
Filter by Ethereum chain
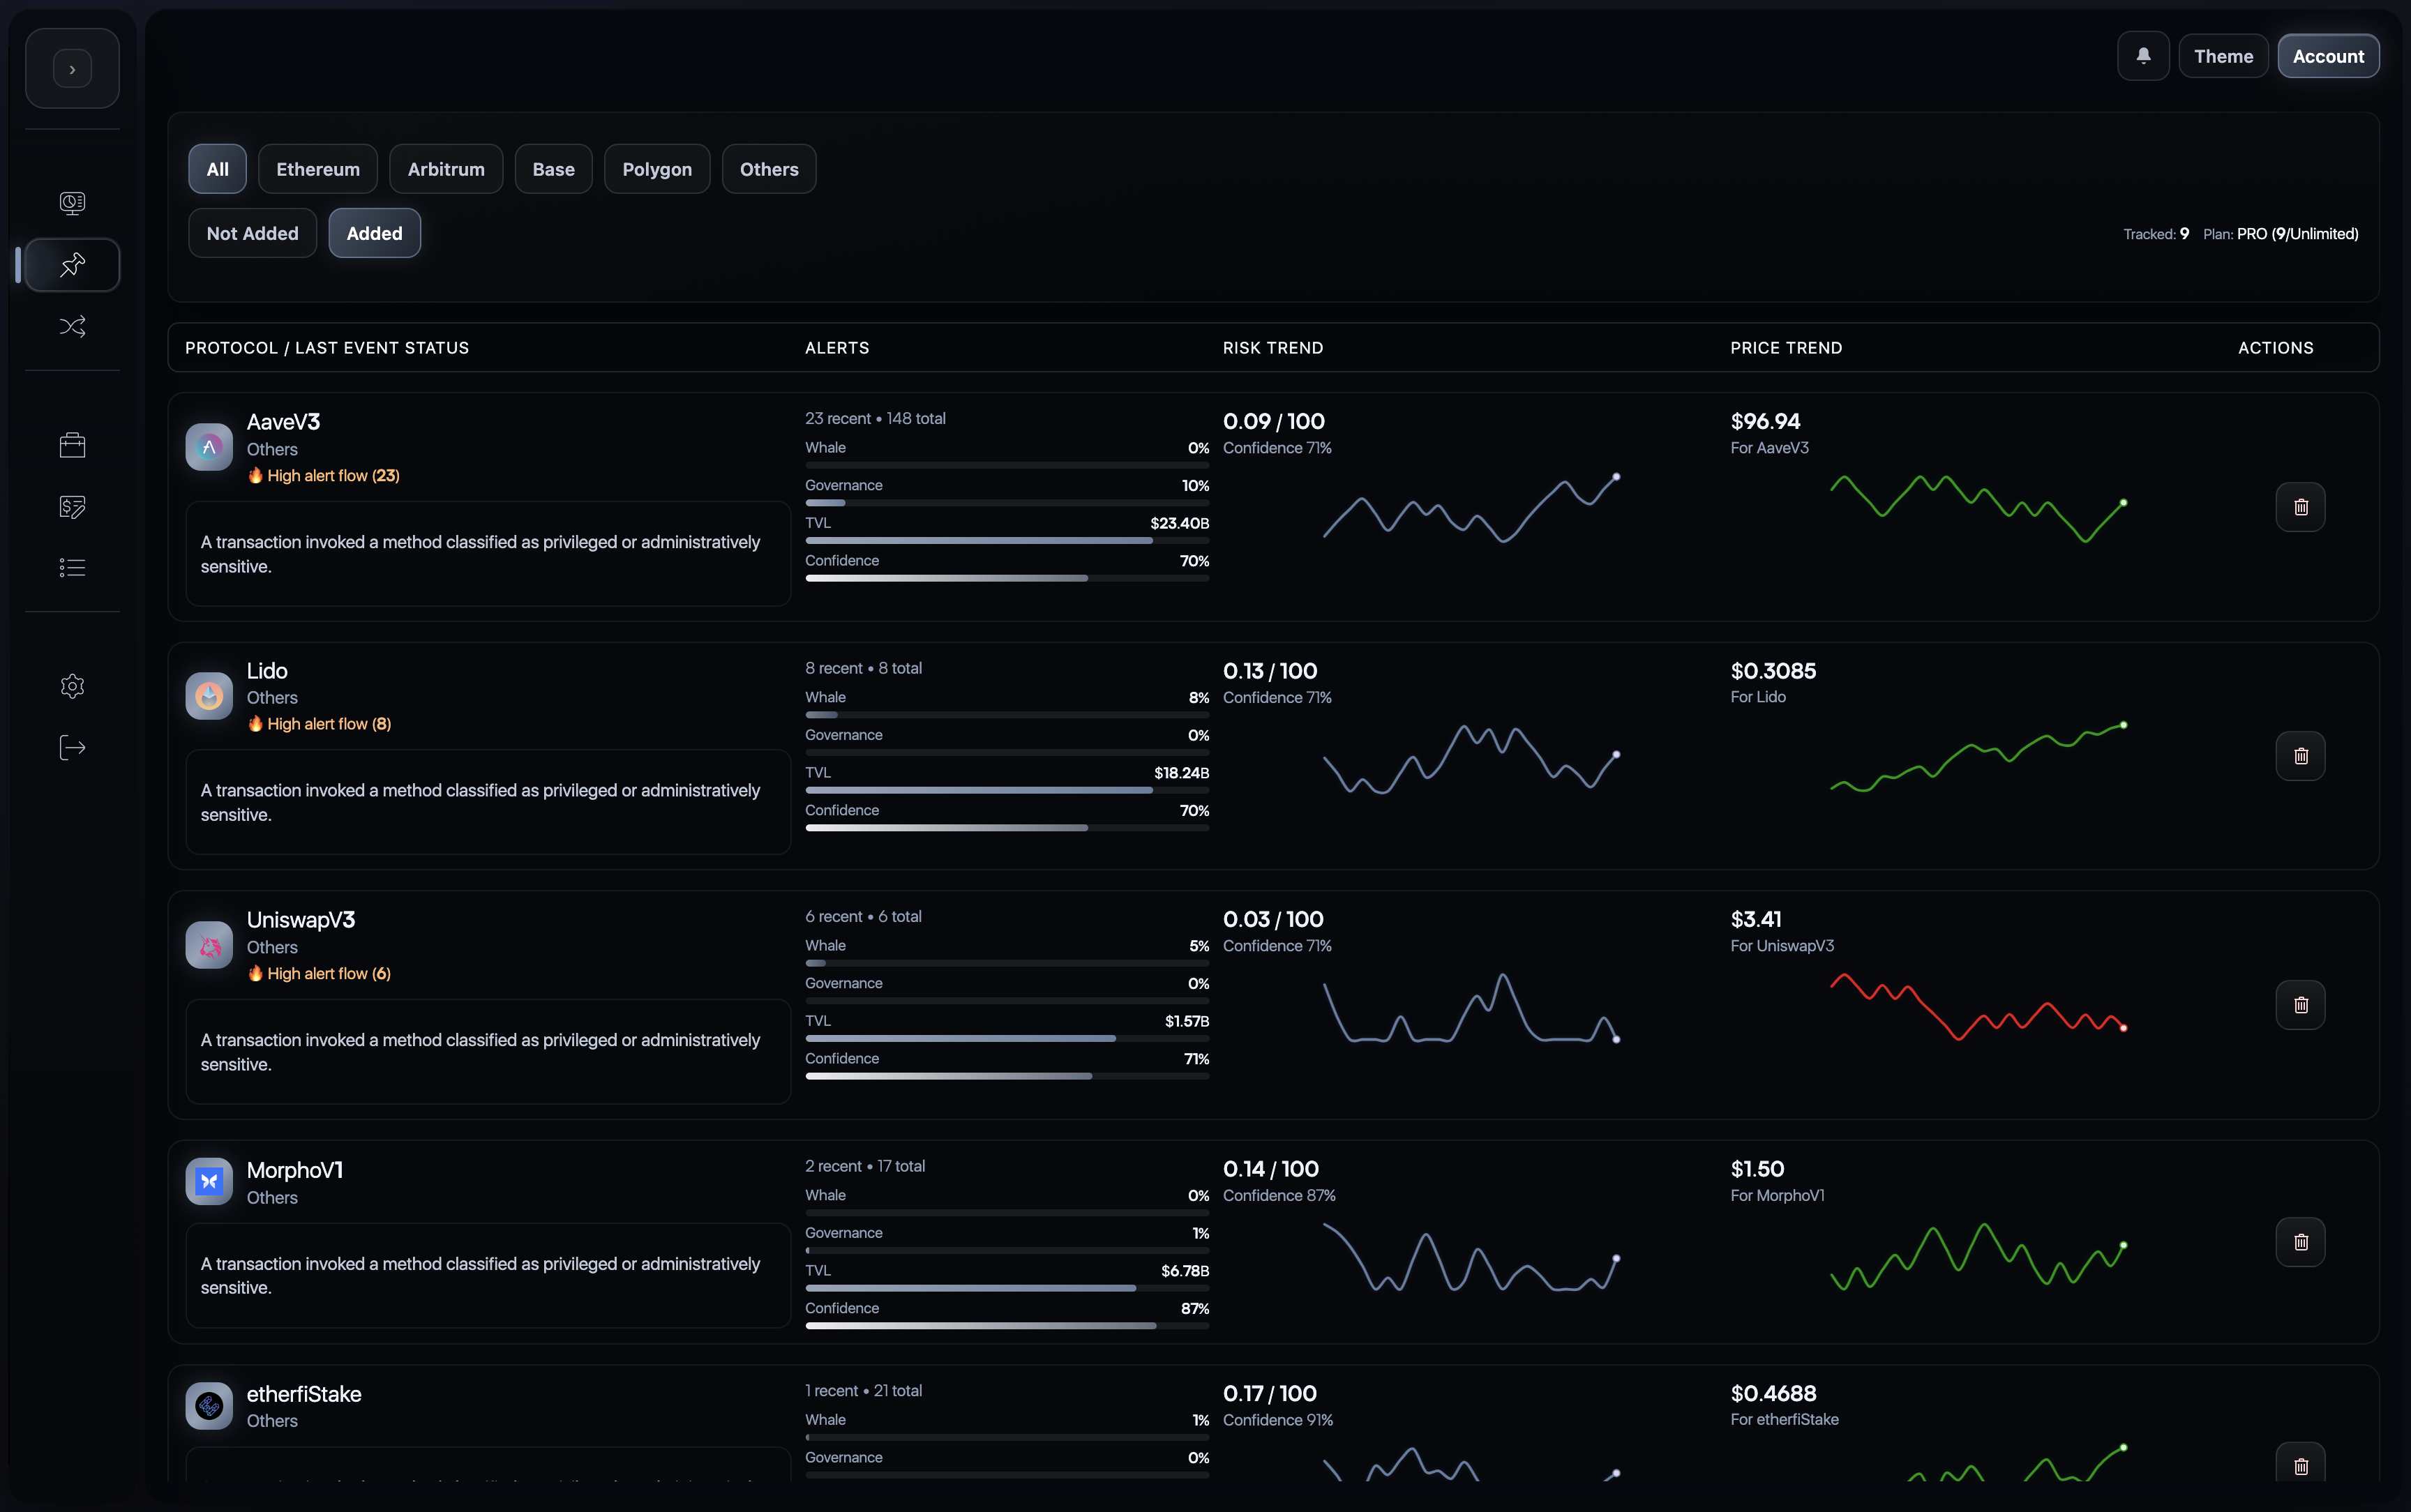[318, 169]
